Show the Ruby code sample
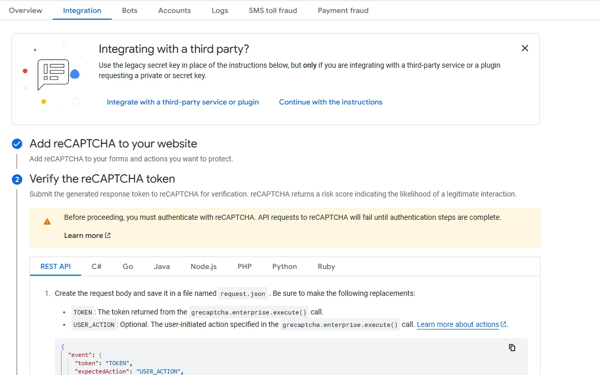 point(326,266)
